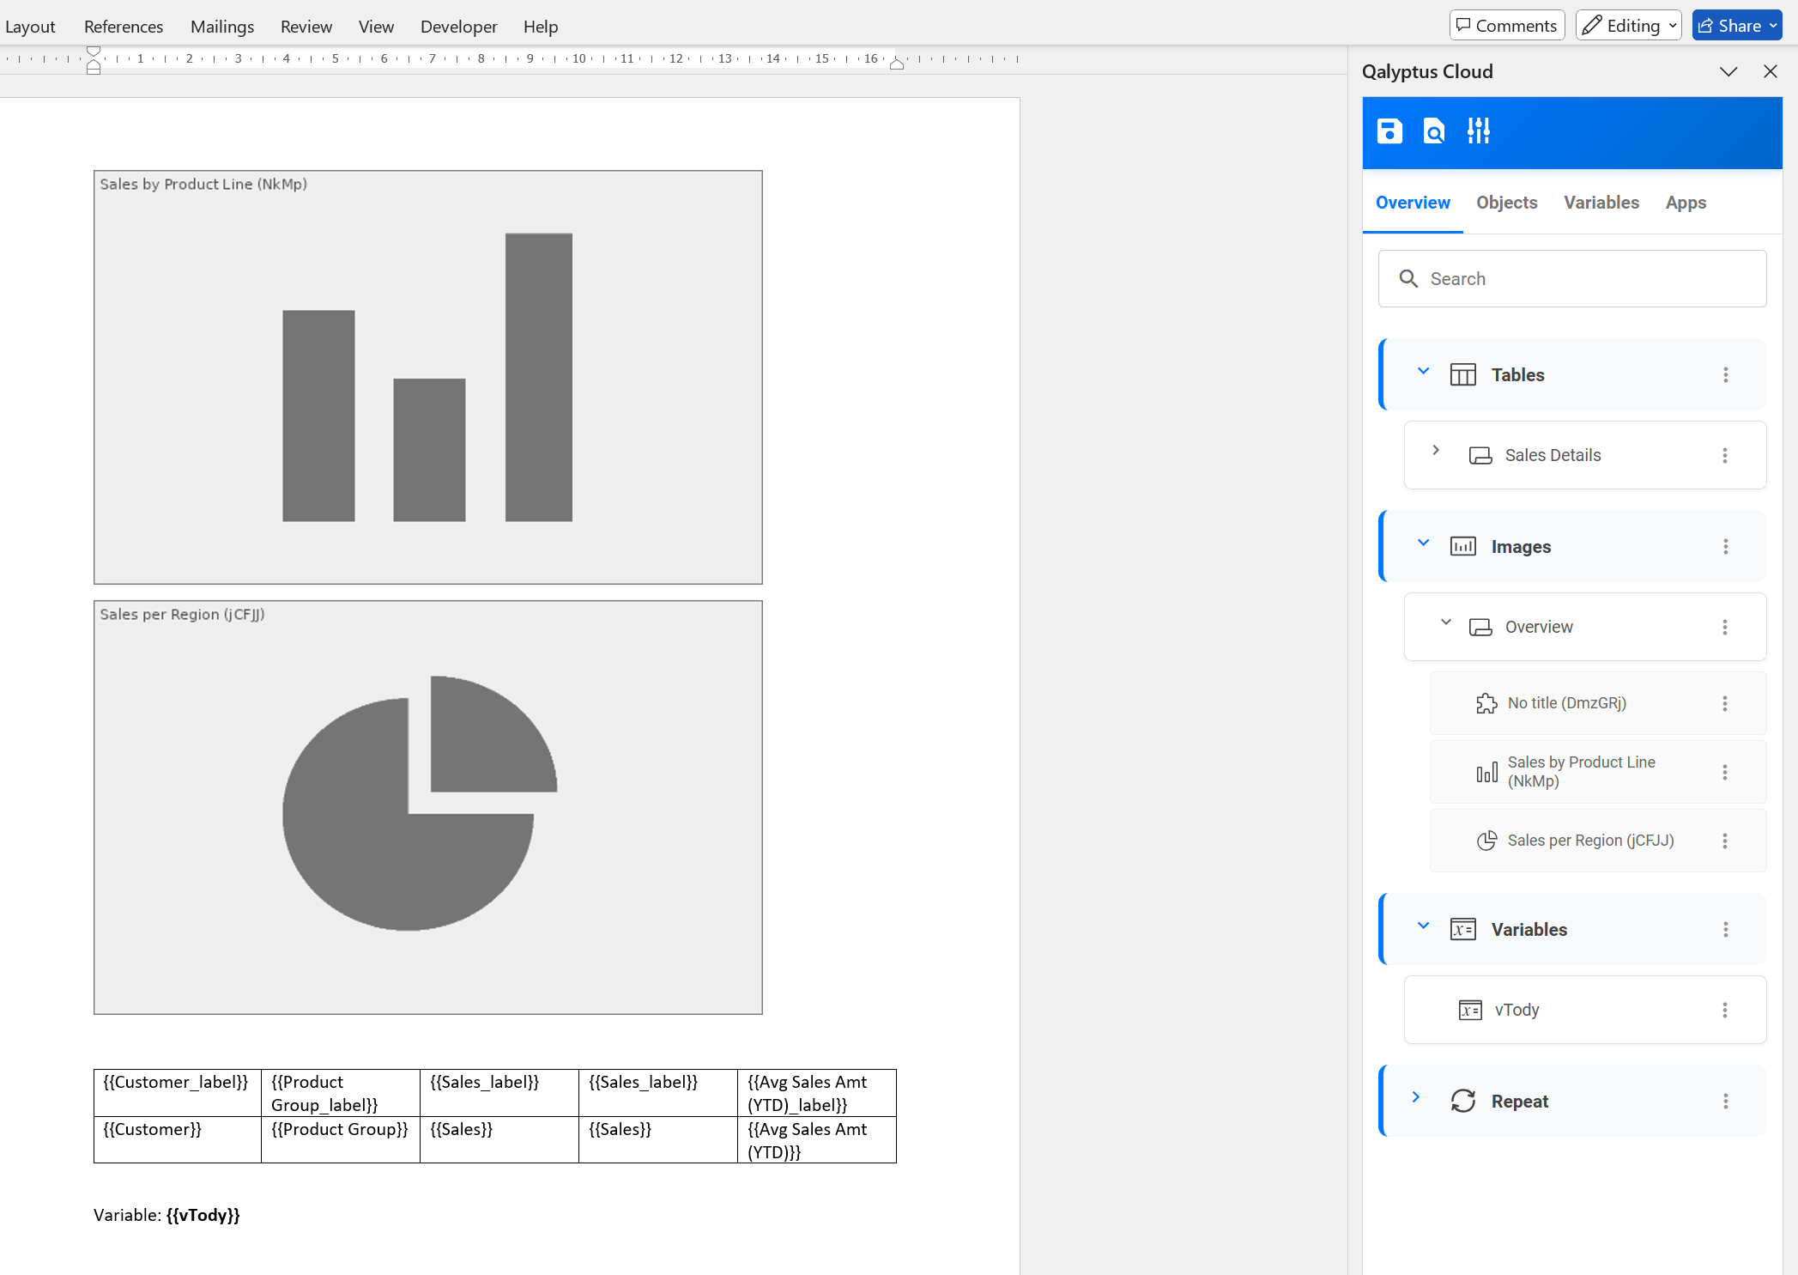Open the three-dot menu for Sales Details

tap(1726, 456)
